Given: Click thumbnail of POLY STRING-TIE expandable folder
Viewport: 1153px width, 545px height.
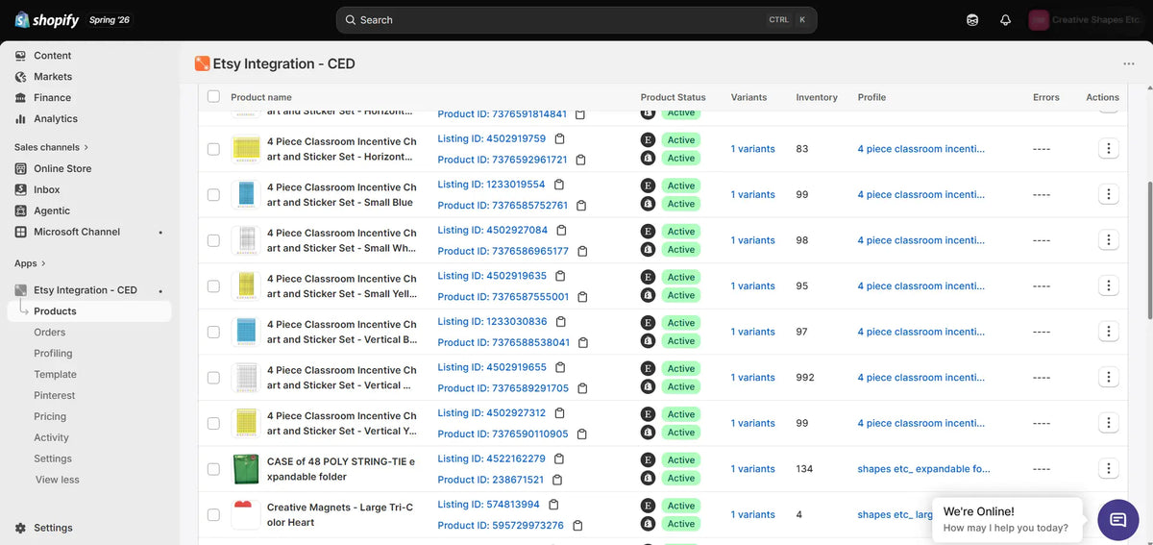Looking at the screenshot, I should (x=246, y=469).
